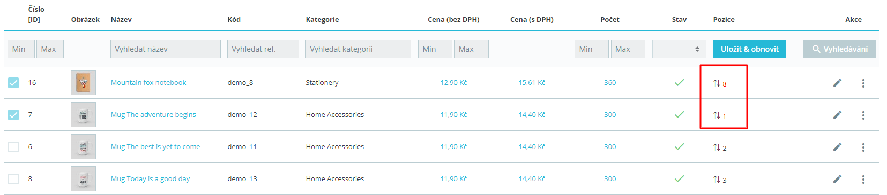The image size is (887, 195).
Task: Toggle active status checkmark for Mug Today is a good day
Action: point(679,178)
